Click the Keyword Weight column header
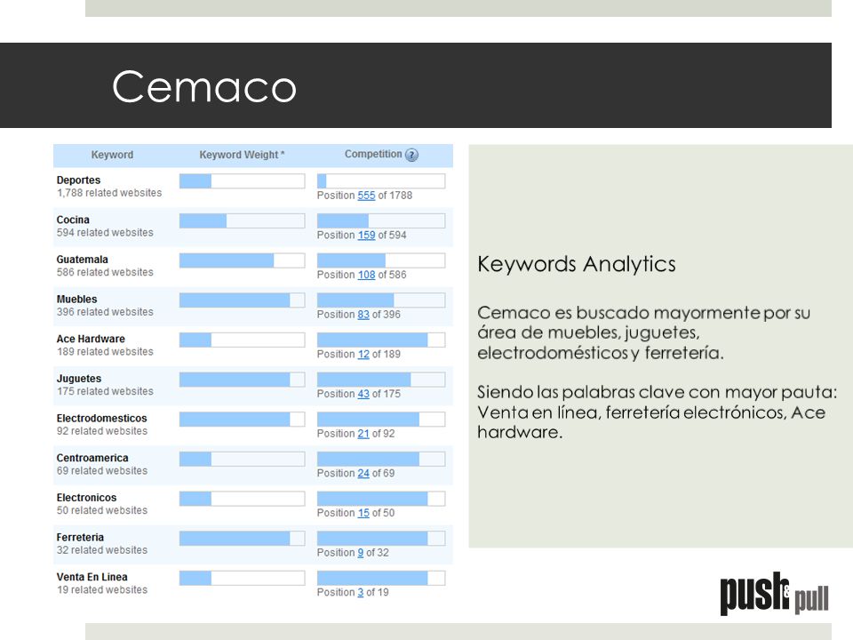 pos(242,155)
